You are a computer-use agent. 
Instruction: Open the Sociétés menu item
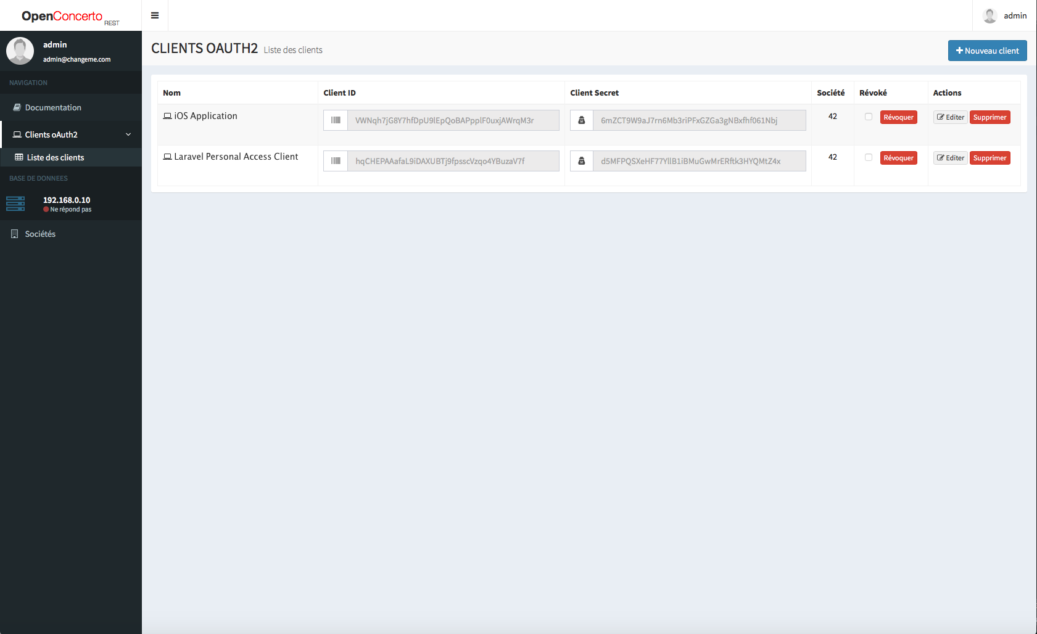71,234
